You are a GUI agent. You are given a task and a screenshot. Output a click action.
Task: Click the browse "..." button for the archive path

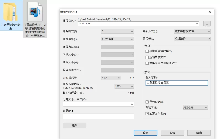[207, 24]
